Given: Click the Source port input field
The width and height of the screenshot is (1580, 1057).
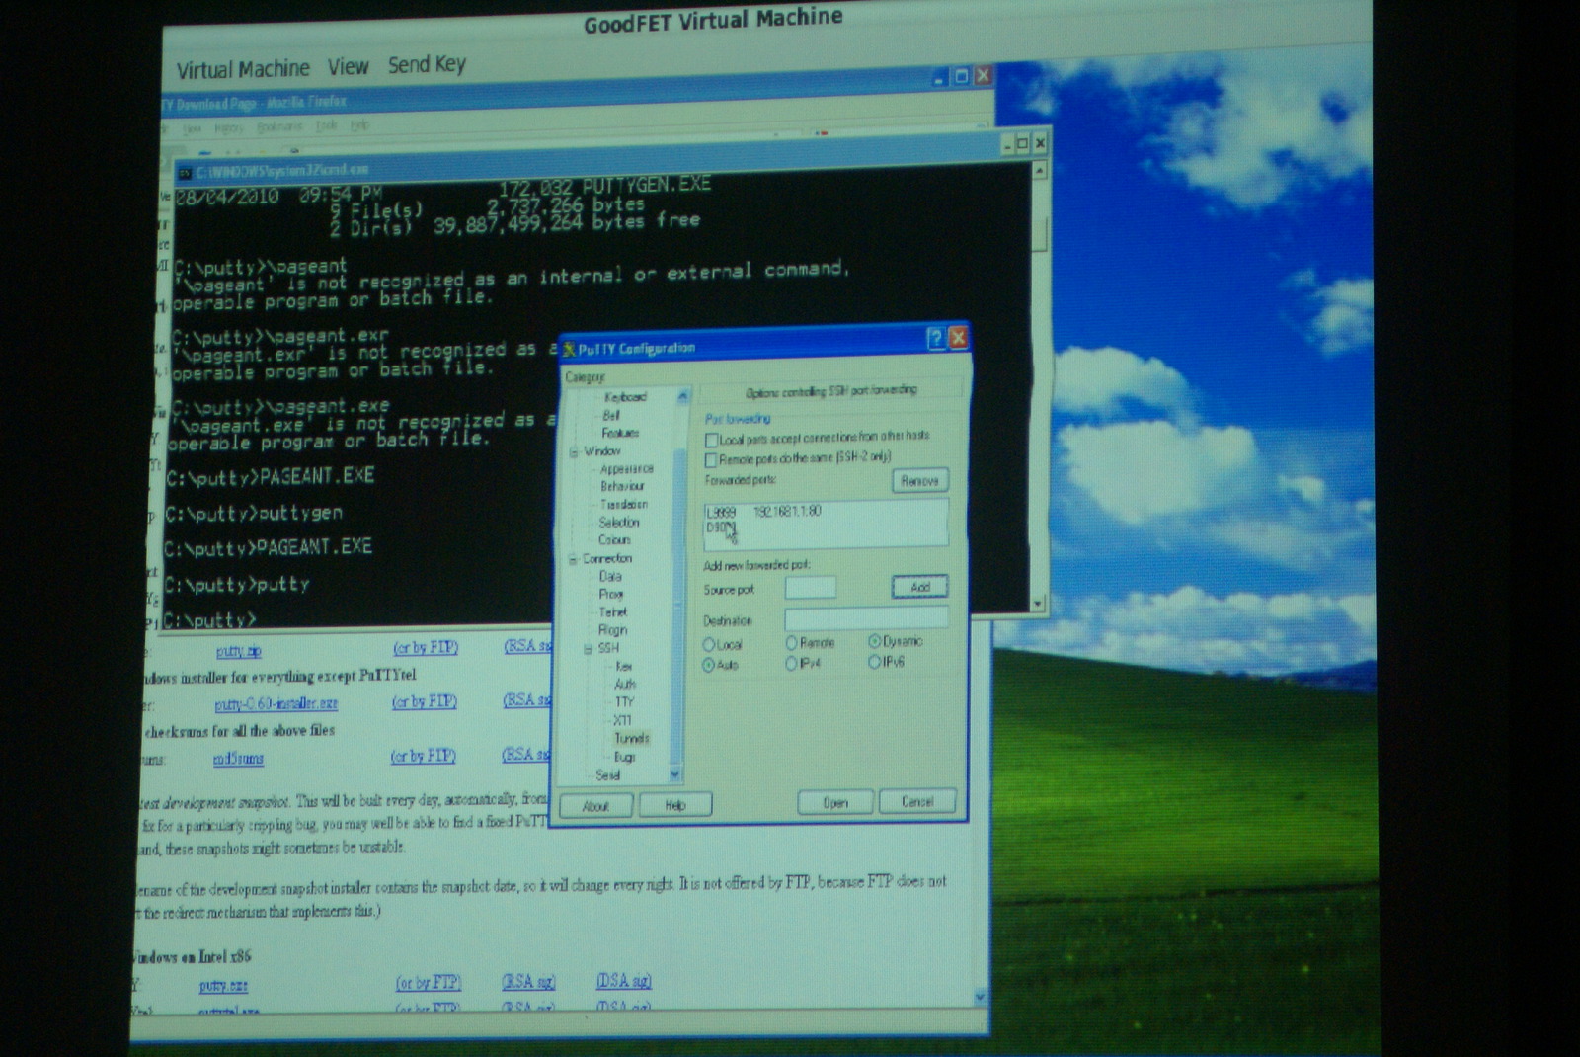Looking at the screenshot, I should pyautogui.click(x=810, y=589).
